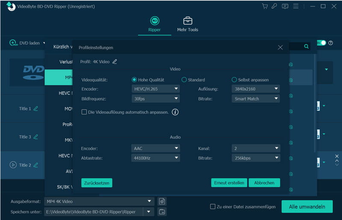342x220 pixels.
Task: Open Abtastrate 44100Hz dropdown
Action: coord(156,158)
